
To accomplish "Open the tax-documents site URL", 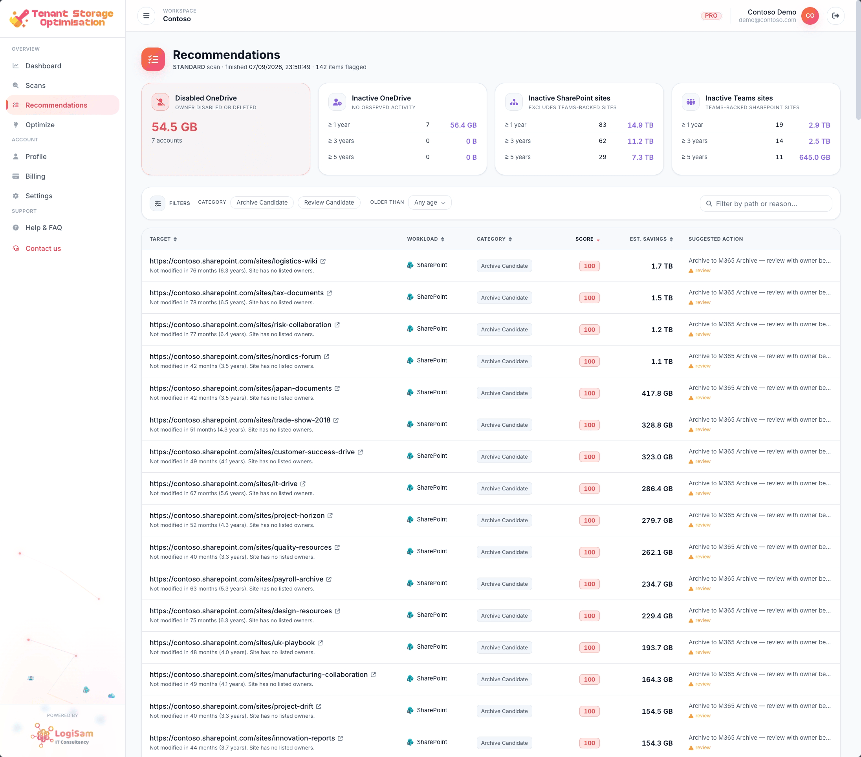I will tap(237, 293).
